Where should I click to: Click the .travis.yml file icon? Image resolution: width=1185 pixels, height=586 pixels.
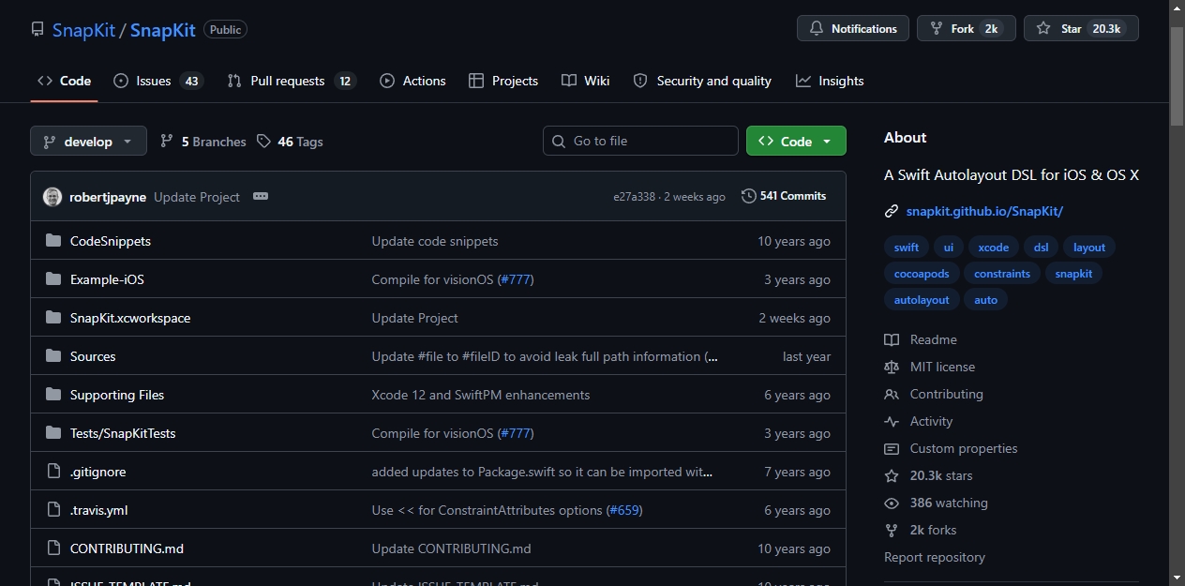(x=52, y=510)
